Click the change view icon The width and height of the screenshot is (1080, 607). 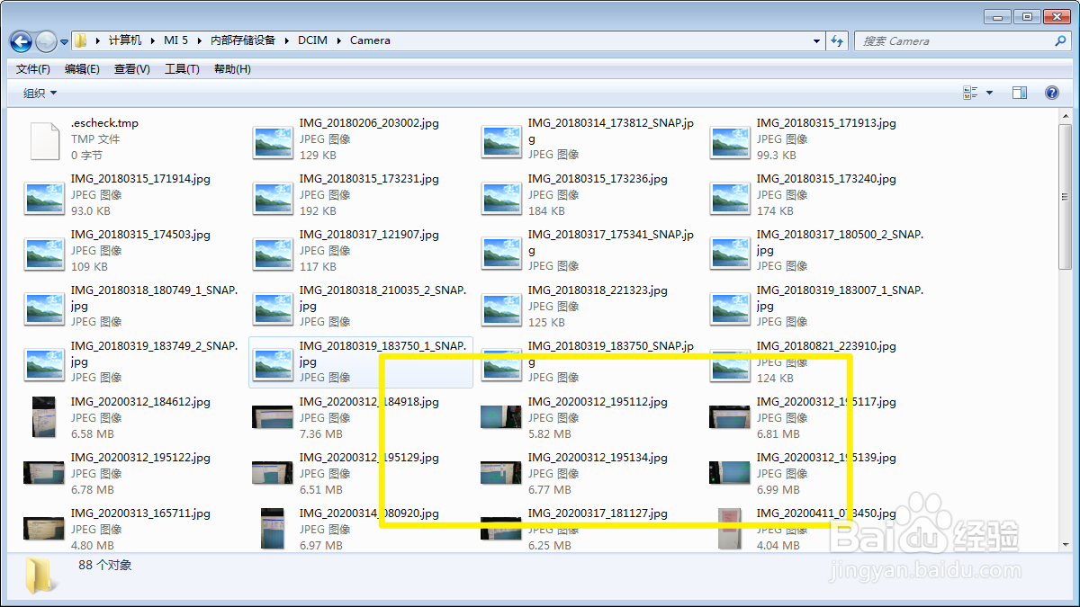coord(970,93)
